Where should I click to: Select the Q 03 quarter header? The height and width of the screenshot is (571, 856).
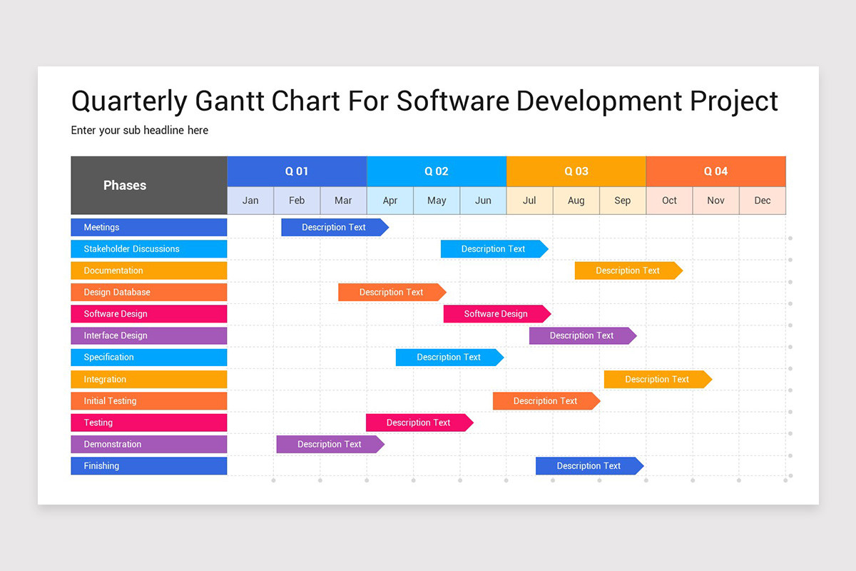tap(576, 171)
